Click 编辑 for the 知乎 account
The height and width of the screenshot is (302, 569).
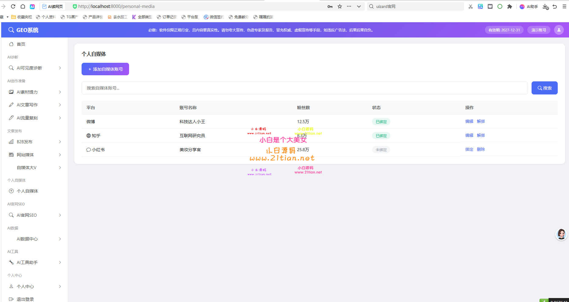click(x=469, y=135)
